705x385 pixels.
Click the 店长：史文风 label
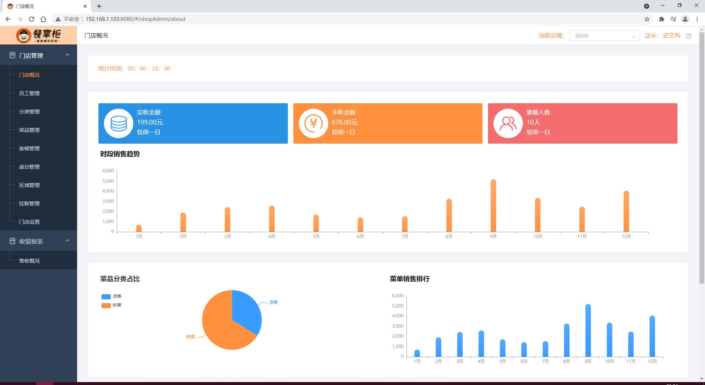pyautogui.click(x=662, y=36)
